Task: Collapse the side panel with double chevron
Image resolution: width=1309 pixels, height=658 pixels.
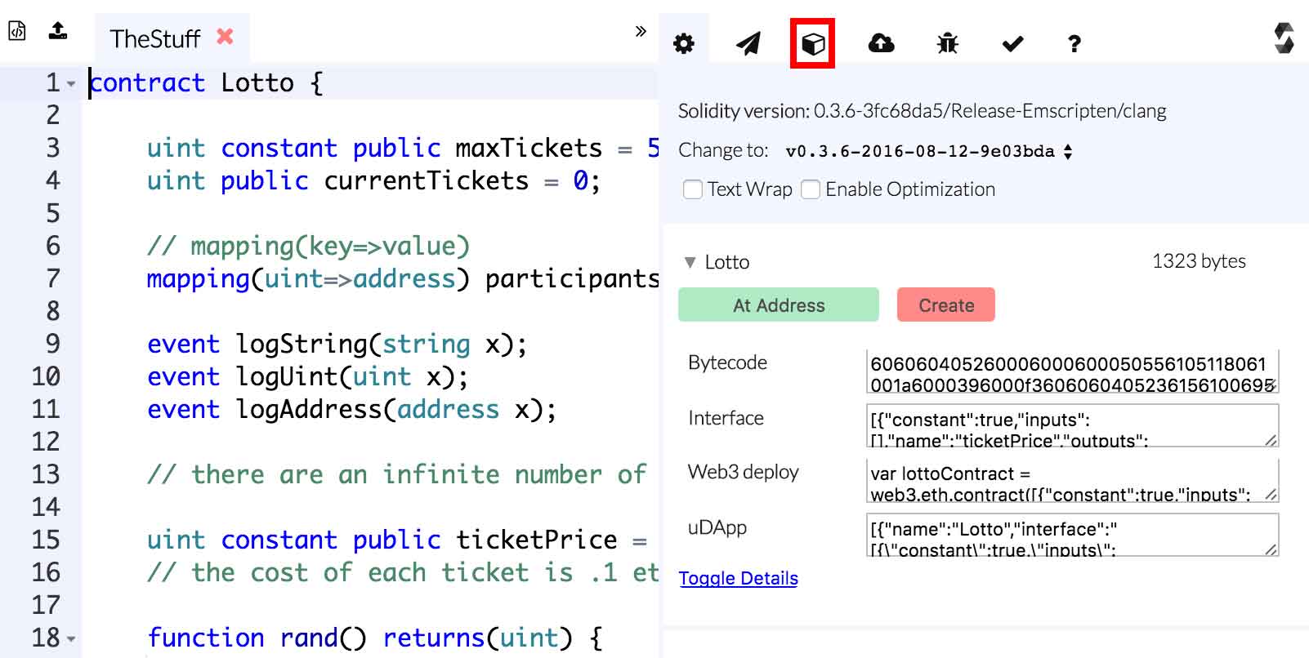Action: (x=641, y=32)
